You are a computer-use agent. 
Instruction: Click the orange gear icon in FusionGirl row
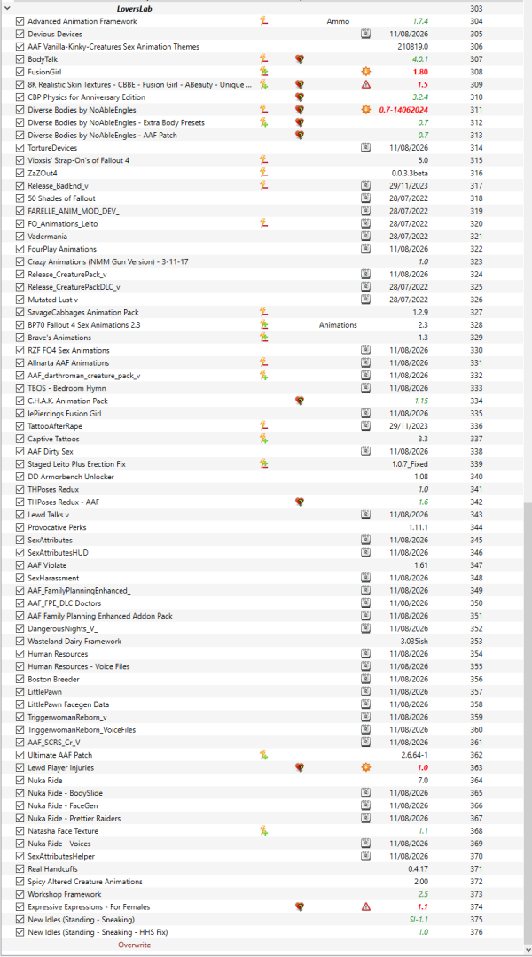[366, 72]
